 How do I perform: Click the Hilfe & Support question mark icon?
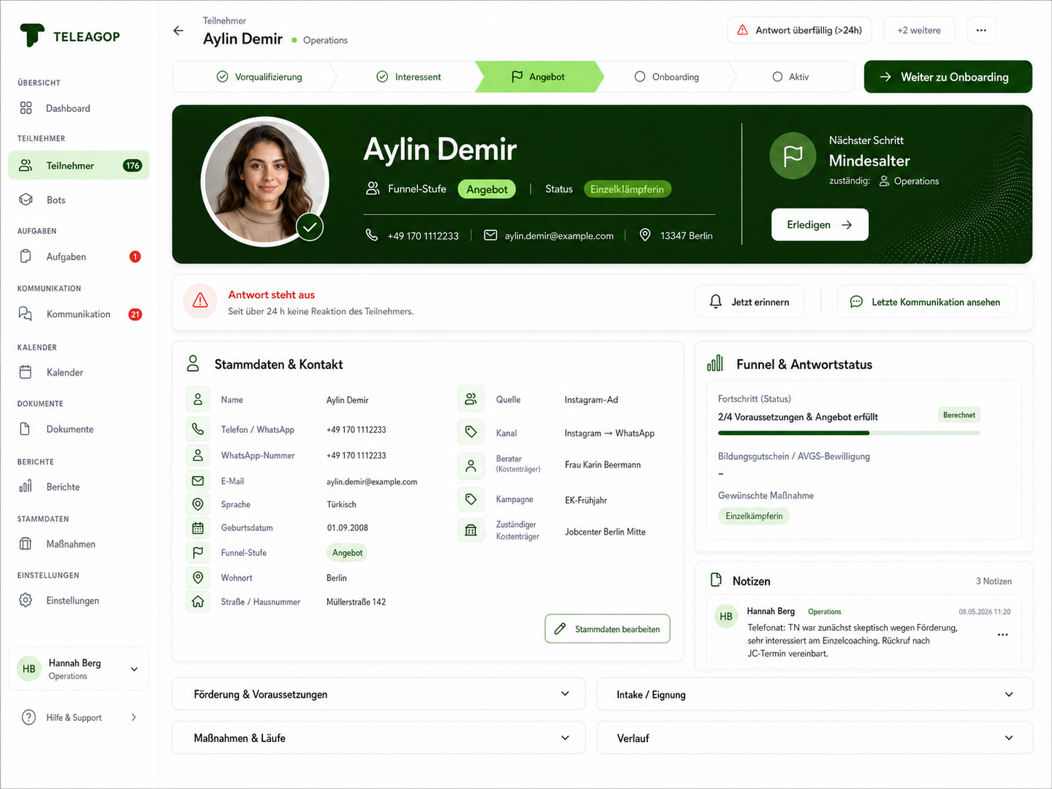(28, 717)
